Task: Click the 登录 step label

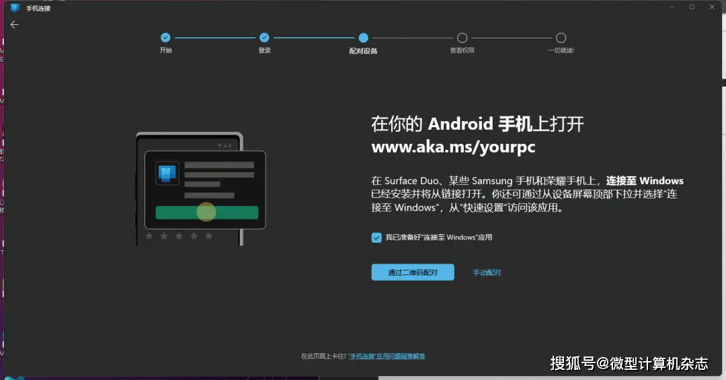Action: 264,50
